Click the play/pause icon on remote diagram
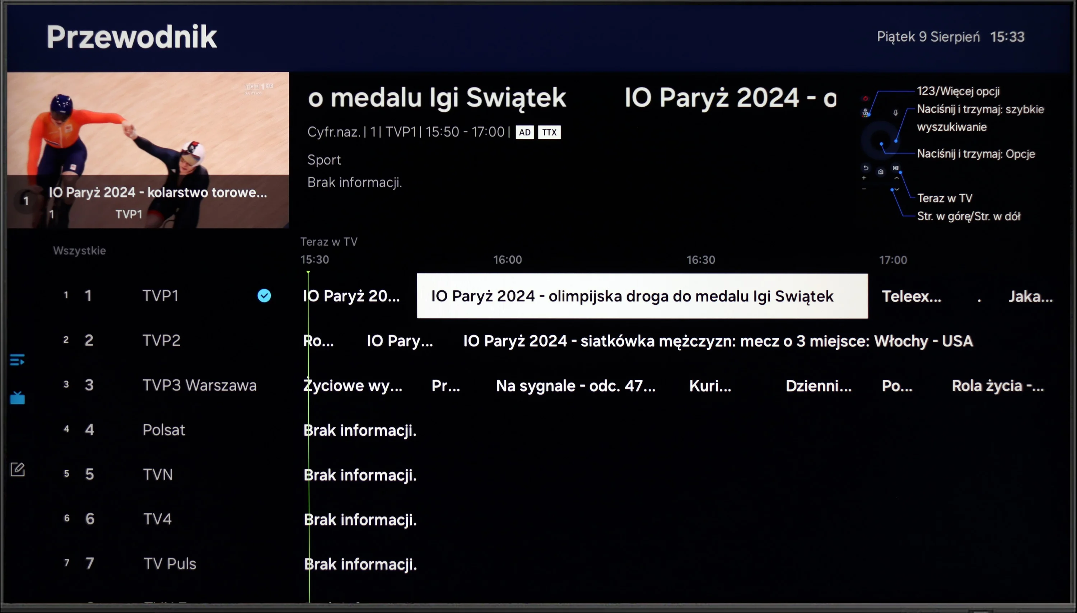This screenshot has width=1077, height=613. pos(896,168)
